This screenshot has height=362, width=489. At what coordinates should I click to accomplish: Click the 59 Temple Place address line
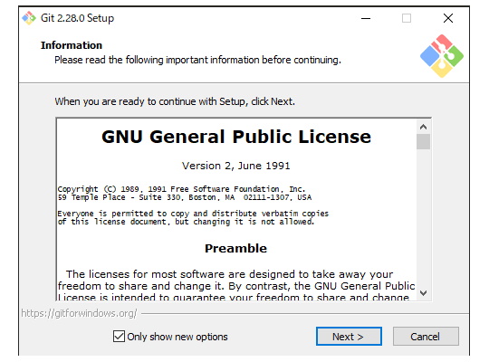click(185, 197)
